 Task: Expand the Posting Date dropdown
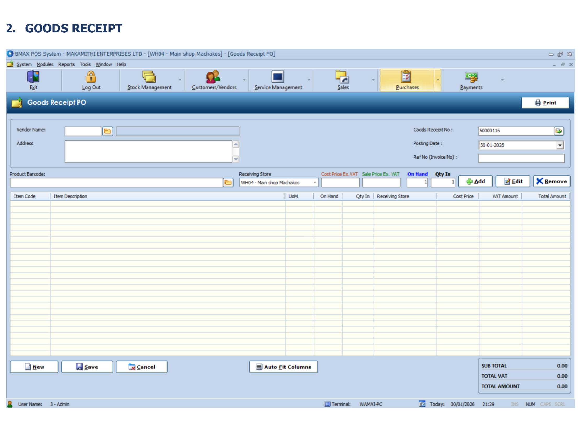click(560, 145)
